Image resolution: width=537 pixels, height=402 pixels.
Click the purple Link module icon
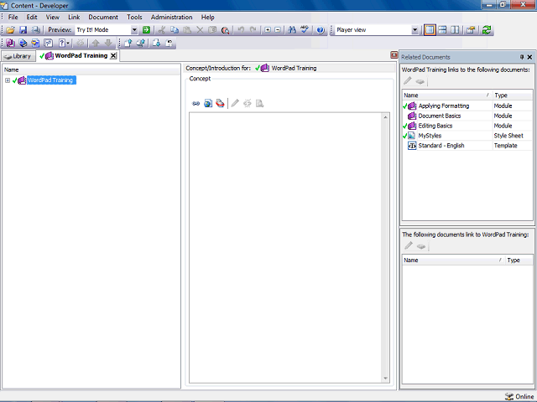(x=10, y=43)
